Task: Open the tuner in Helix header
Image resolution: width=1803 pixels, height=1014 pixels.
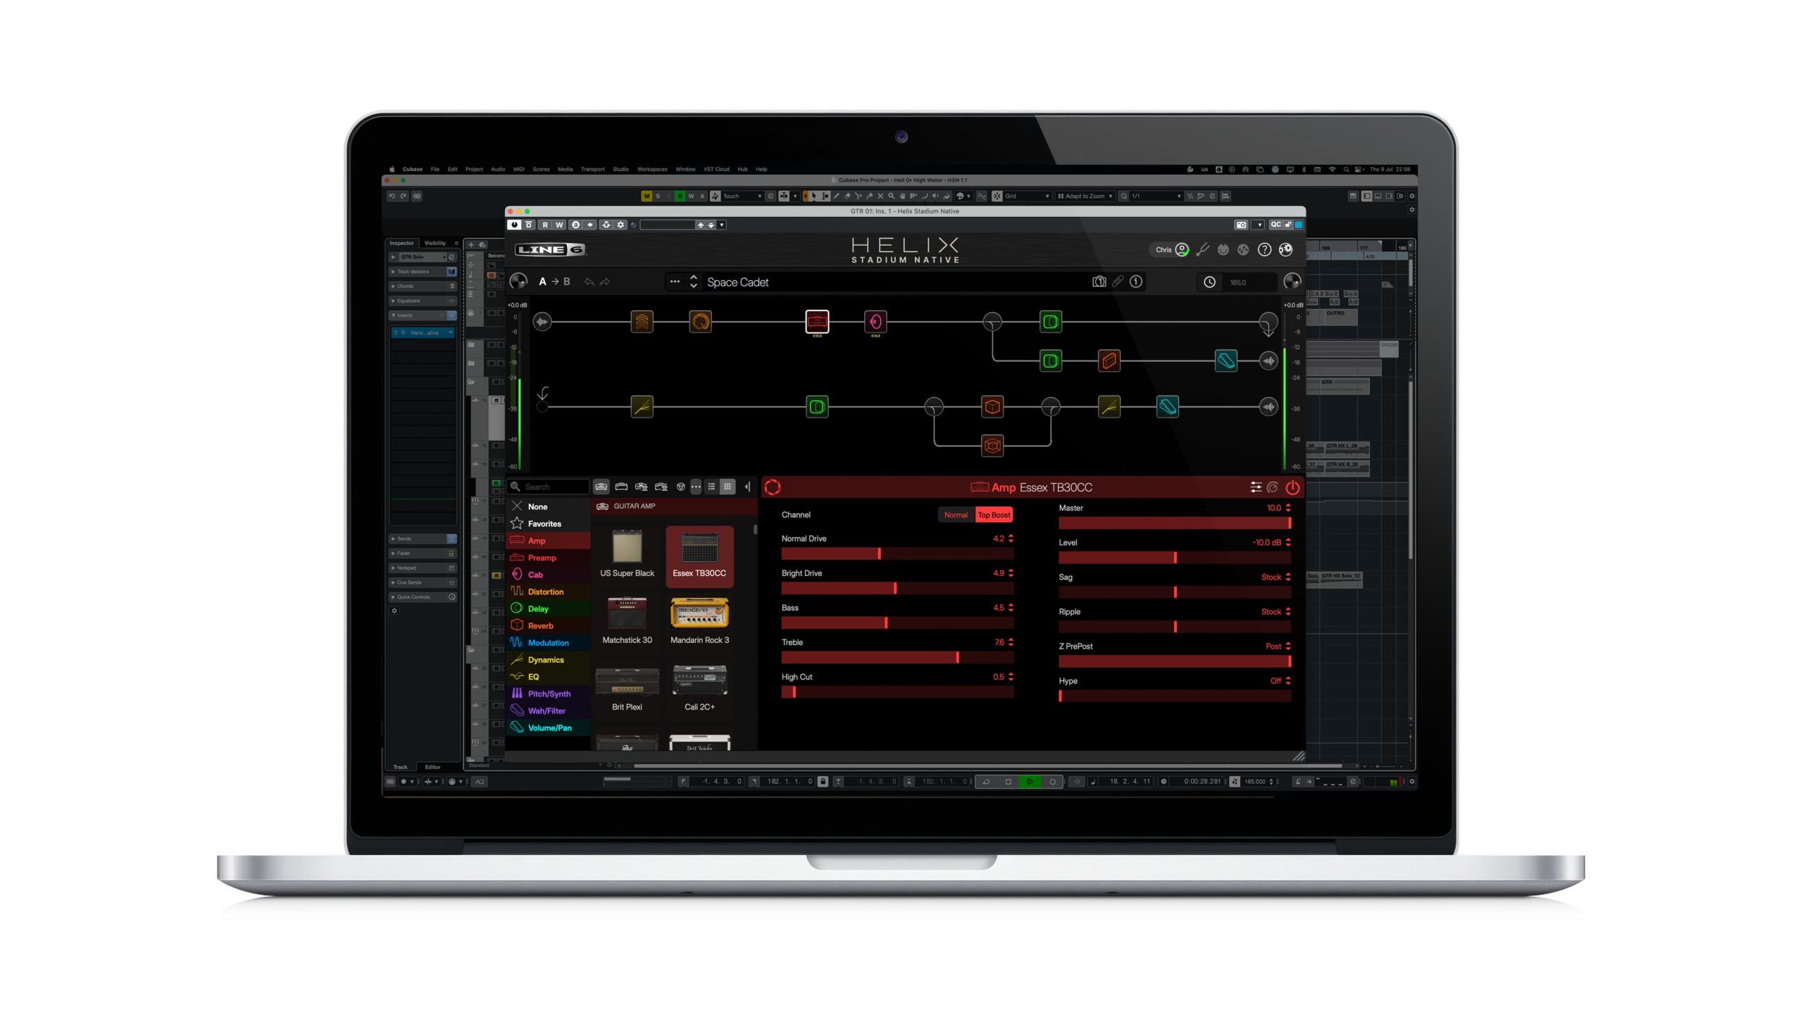Action: [x=1203, y=249]
